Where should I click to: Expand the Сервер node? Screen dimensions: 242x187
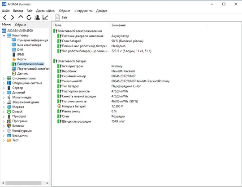(4, 88)
